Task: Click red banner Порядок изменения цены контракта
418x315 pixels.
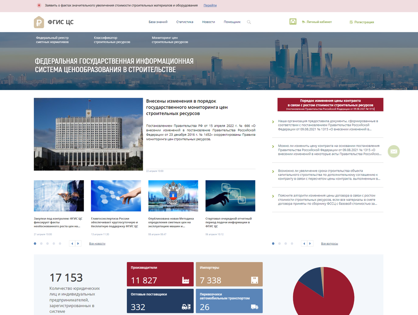Action: pos(330,104)
